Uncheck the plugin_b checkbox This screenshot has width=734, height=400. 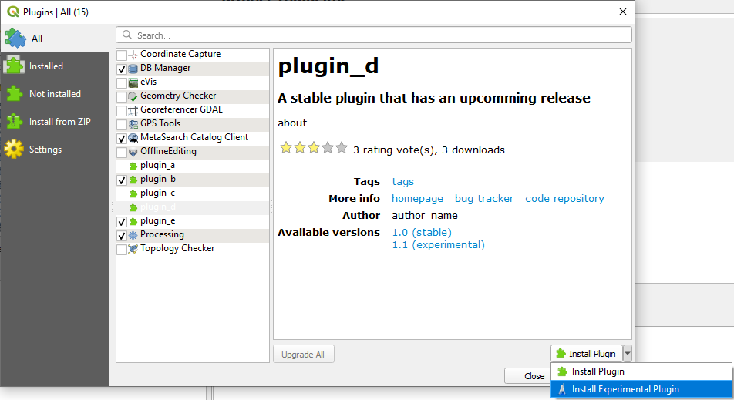122,180
